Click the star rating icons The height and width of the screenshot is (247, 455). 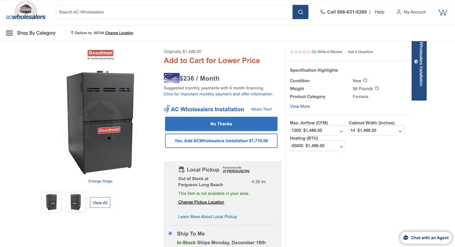pyautogui.click(x=300, y=52)
